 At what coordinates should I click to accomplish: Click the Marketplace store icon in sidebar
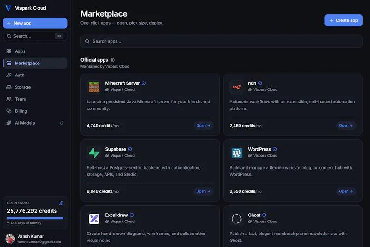9,63
